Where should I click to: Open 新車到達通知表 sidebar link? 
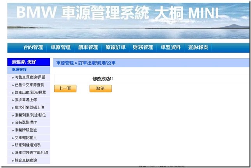(x=29, y=145)
